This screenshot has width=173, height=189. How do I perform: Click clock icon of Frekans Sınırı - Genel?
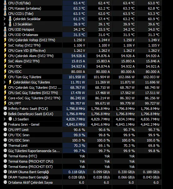5,124
